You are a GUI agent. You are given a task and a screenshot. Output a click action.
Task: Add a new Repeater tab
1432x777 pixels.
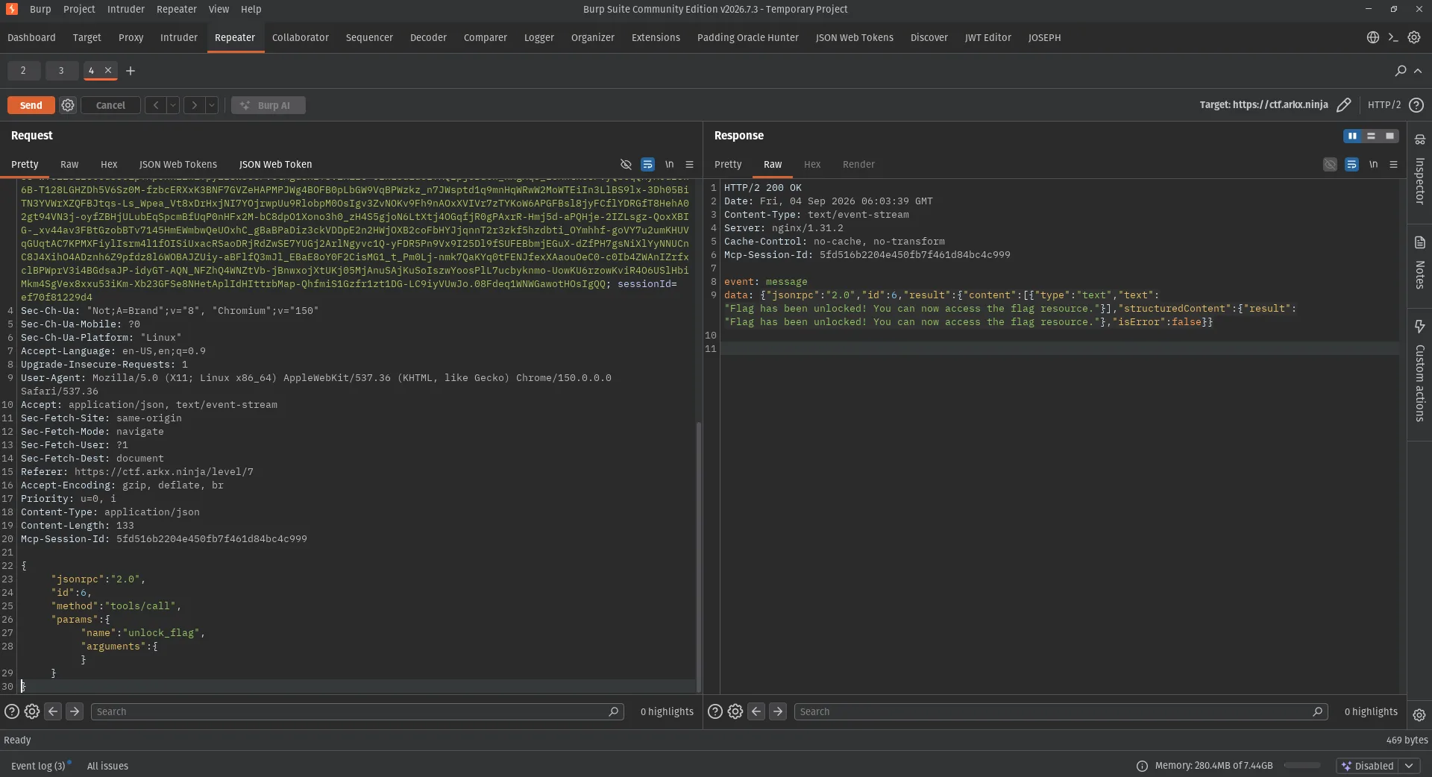point(131,71)
